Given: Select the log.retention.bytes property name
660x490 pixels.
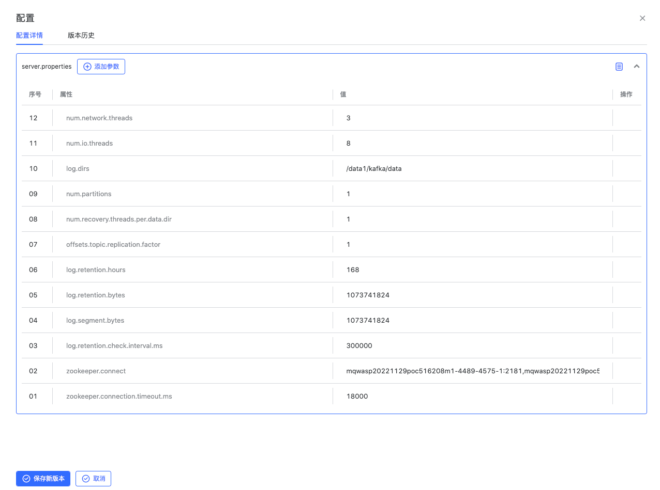Looking at the screenshot, I should (96, 295).
